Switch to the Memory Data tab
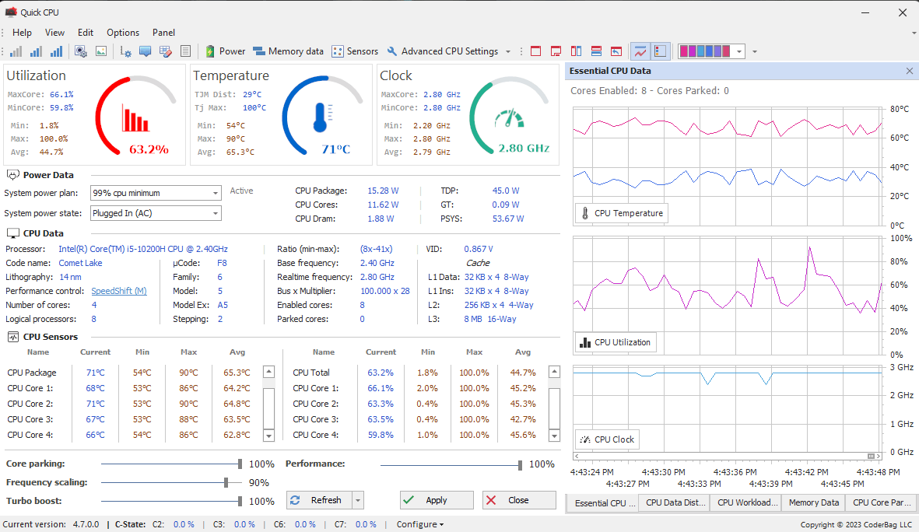Image resolution: width=919 pixels, height=532 pixels. point(812,503)
